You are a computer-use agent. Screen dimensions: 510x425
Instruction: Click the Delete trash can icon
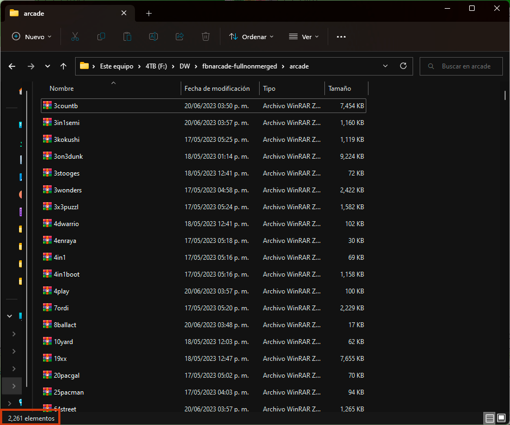tap(206, 37)
